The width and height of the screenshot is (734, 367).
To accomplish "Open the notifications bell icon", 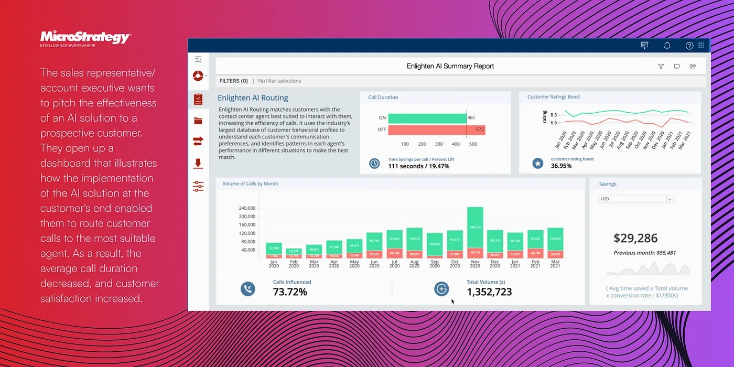I will click(667, 45).
